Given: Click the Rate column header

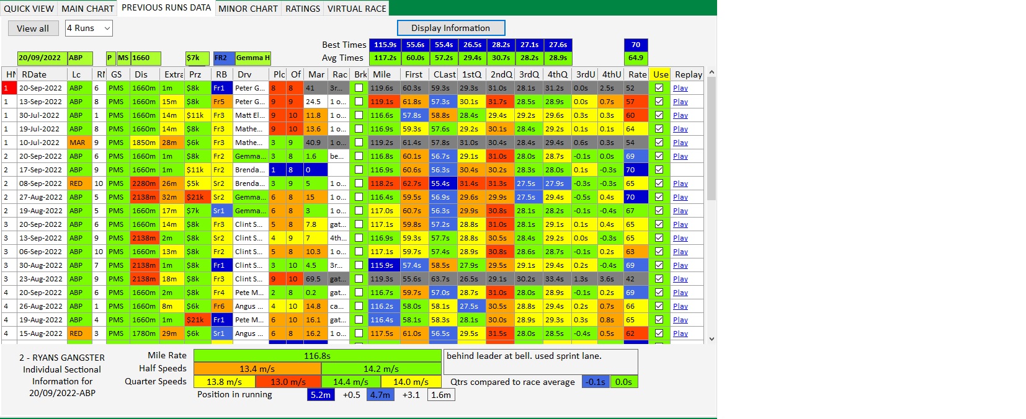Looking at the screenshot, I should [637, 74].
